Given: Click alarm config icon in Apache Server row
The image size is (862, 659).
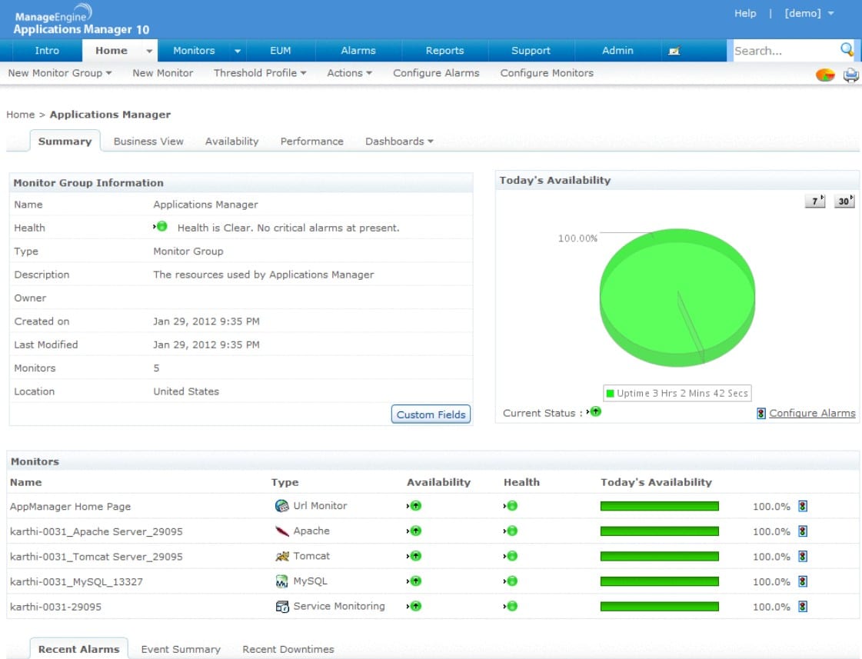Looking at the screenshot, I should (x=803, y=531).
